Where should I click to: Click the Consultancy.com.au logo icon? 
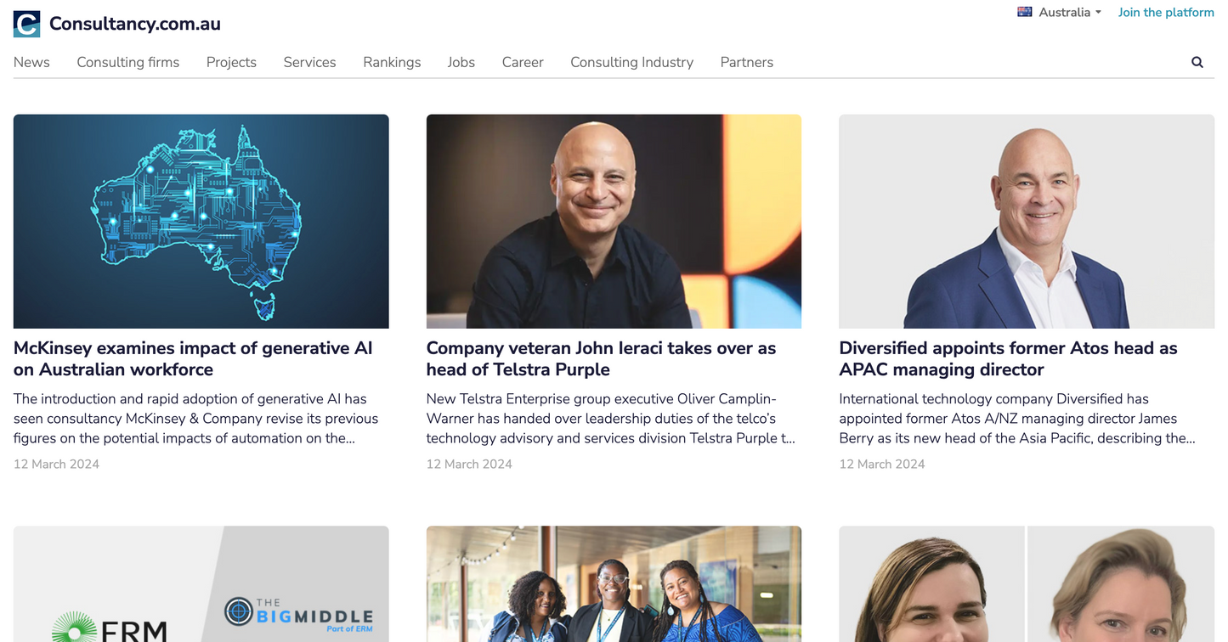(x=27, y=24)
